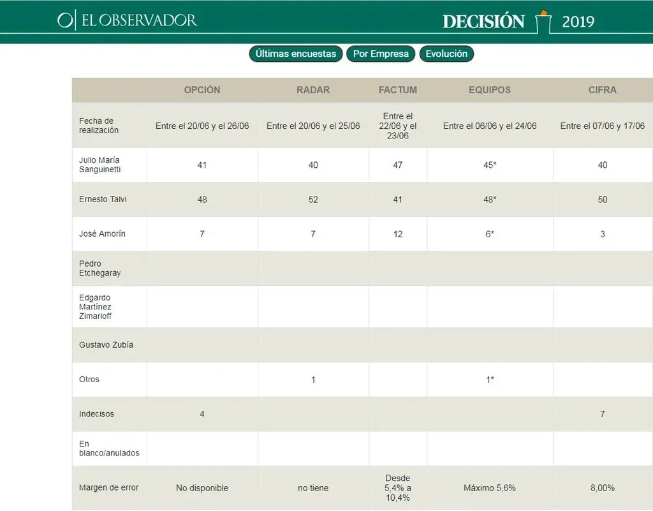
Task: Select the FACTUM column header
Action: (398, 90)
